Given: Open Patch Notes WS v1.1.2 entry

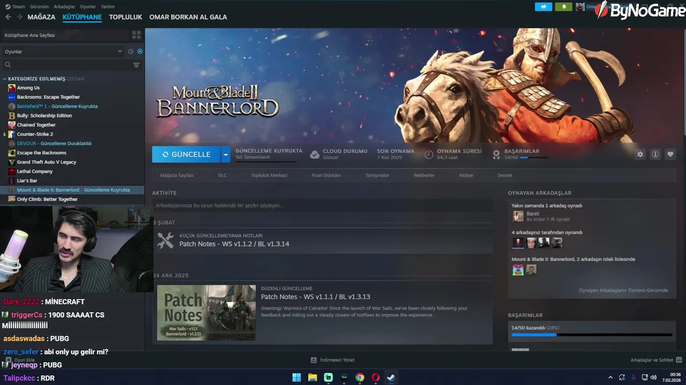Looking at the screenshot, I should coord(323,240).
